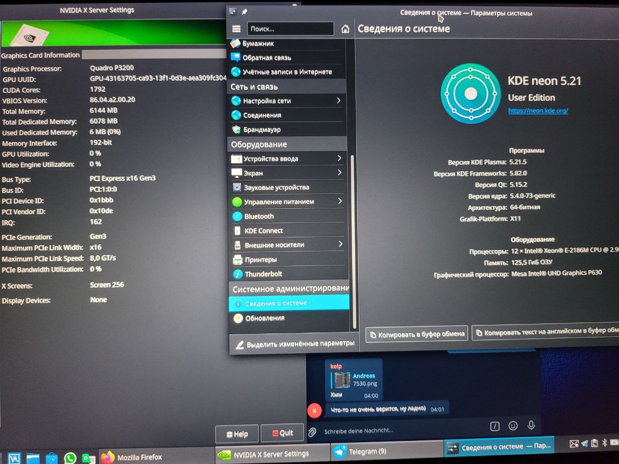Click the Принтеры printer icon
The height and width of the screenshot is (464, 619).
click(x=237, y=260)
